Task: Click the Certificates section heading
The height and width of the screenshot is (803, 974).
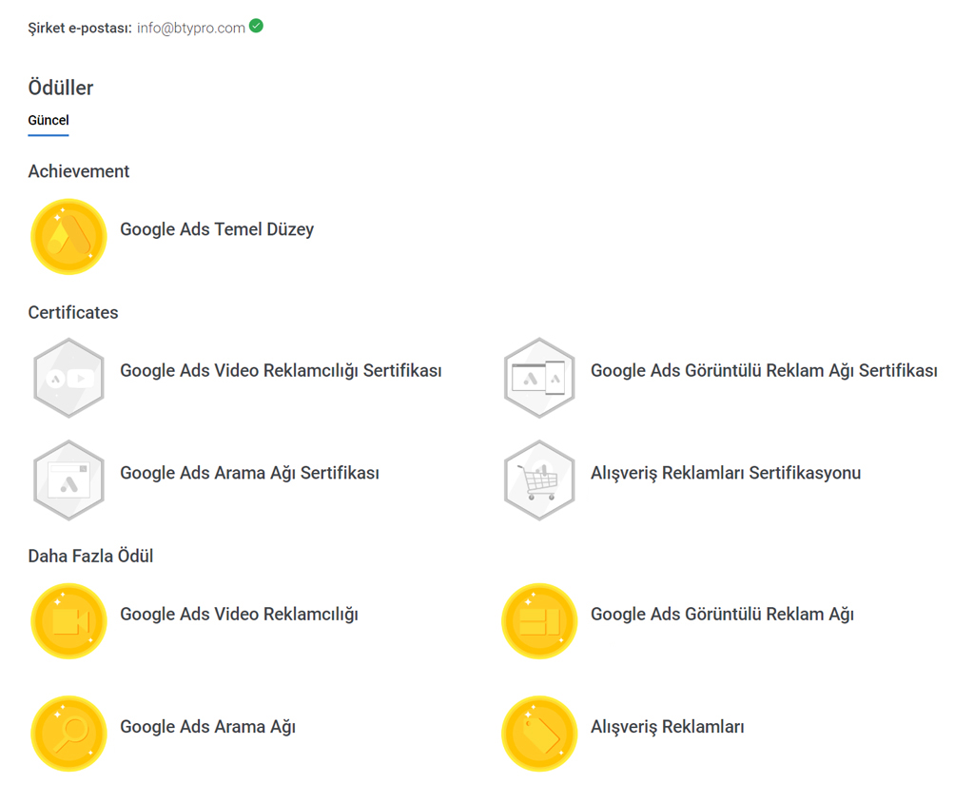Action: [x=73, y=313]
